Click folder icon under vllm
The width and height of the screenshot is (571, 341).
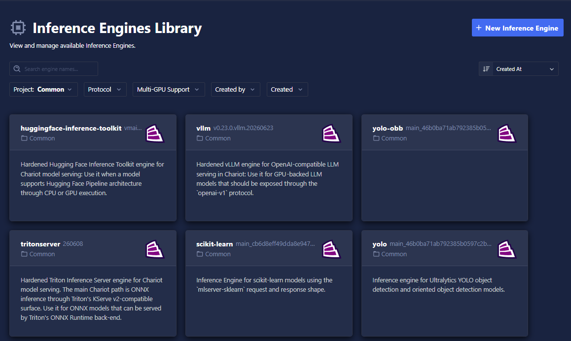tap(200, 138)
